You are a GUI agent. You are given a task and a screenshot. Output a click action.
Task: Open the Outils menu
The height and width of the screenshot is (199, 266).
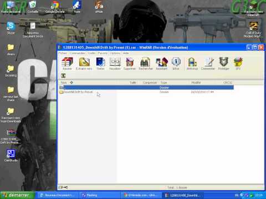pyautogui.click(x=91, y=53)
